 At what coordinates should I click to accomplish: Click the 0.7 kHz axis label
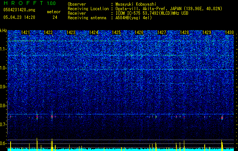3,125
